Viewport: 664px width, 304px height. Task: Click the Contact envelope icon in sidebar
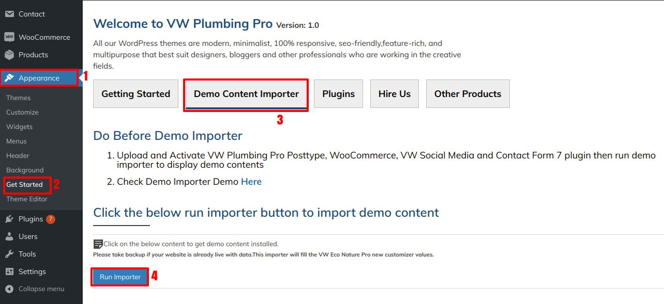click(9, 14)
